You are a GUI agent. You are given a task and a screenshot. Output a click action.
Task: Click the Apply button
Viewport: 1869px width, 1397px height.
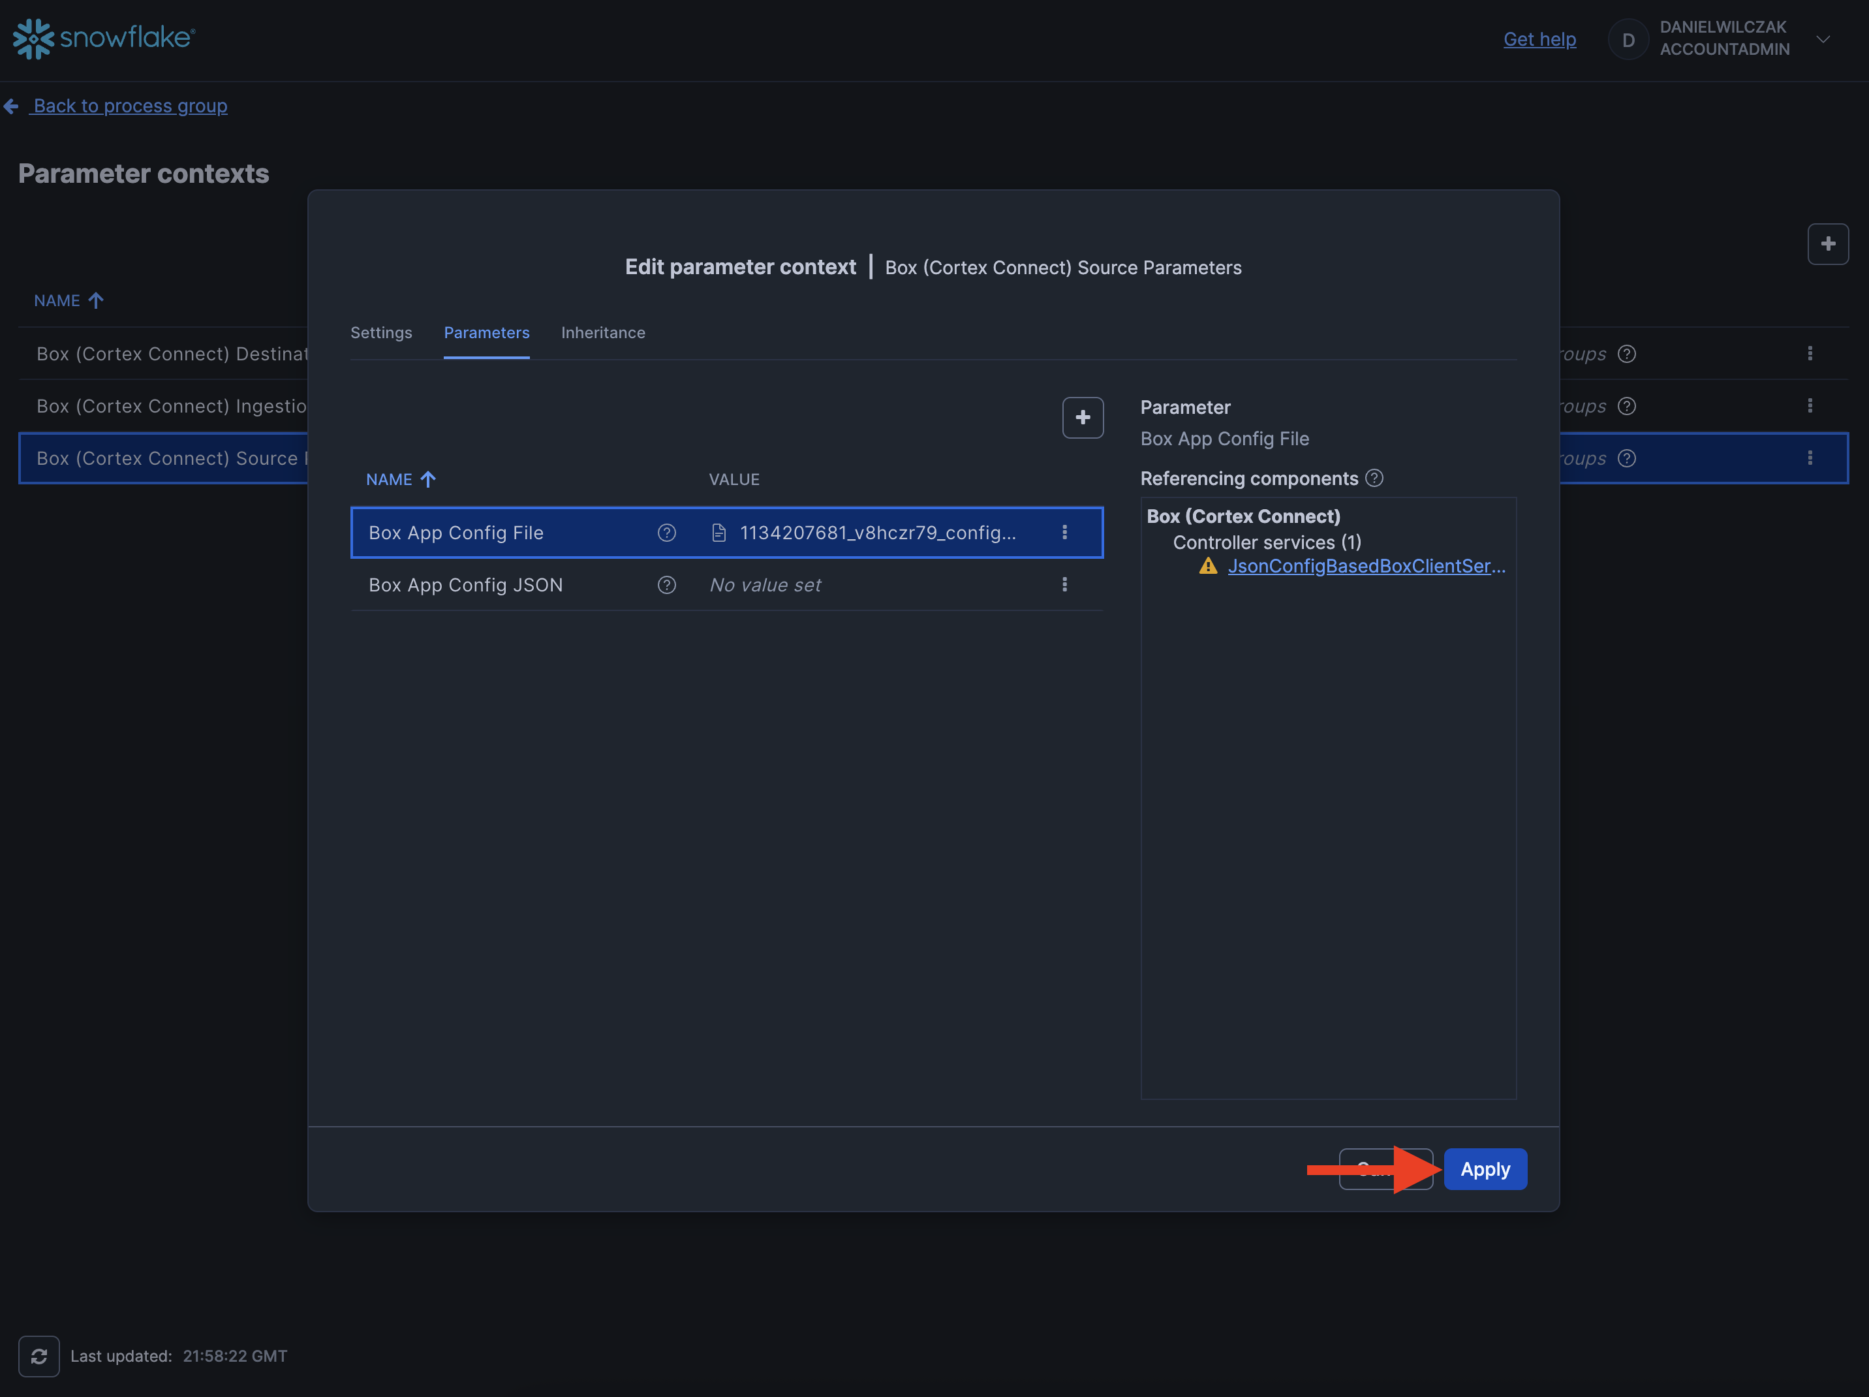tap(1485, 1169)
